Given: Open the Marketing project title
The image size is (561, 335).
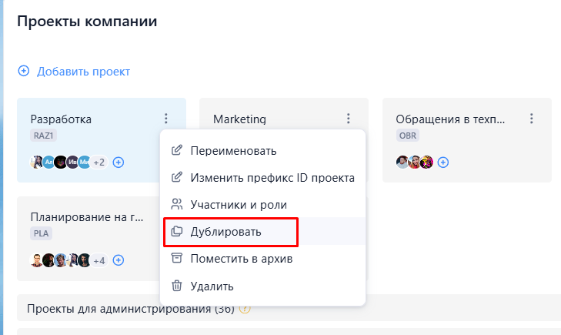Looking at the screenshot, I should click(x=239, y=119).
